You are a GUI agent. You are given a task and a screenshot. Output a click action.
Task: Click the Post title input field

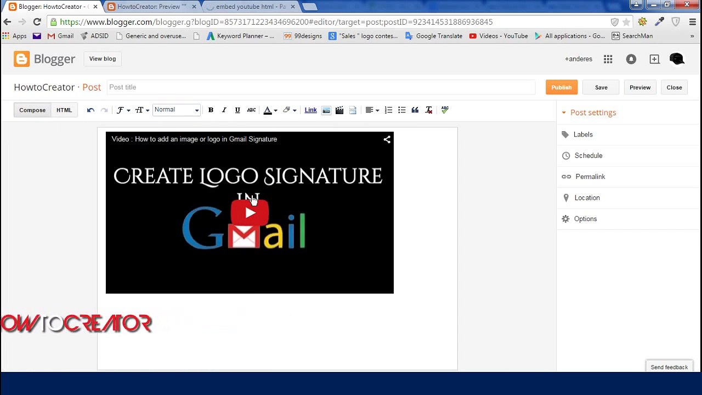321,87
